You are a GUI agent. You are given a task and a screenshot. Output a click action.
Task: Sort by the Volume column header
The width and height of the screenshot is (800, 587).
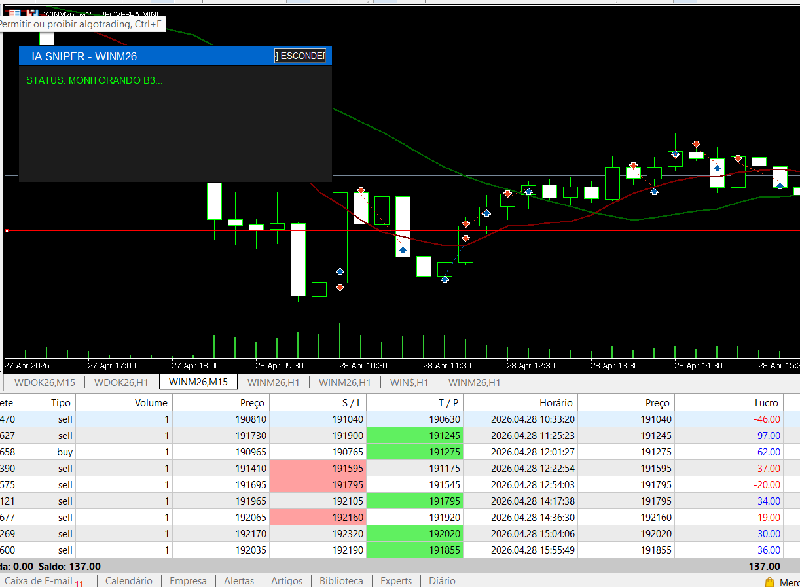pyautogui.click(x=124, y=402)
